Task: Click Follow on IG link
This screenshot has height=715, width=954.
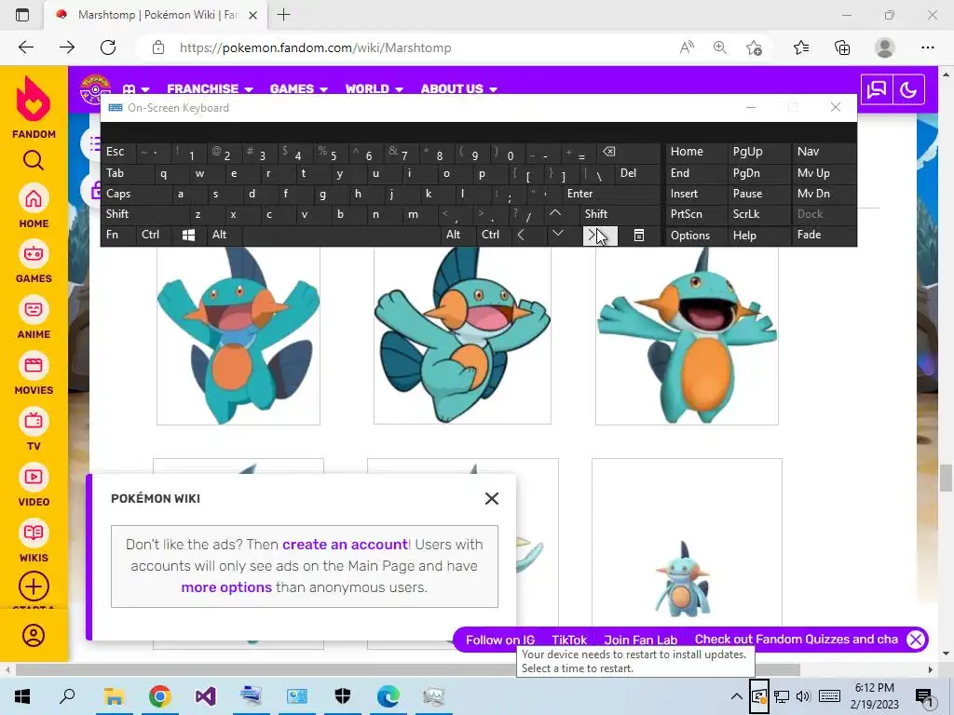Action: coord(500,640)
